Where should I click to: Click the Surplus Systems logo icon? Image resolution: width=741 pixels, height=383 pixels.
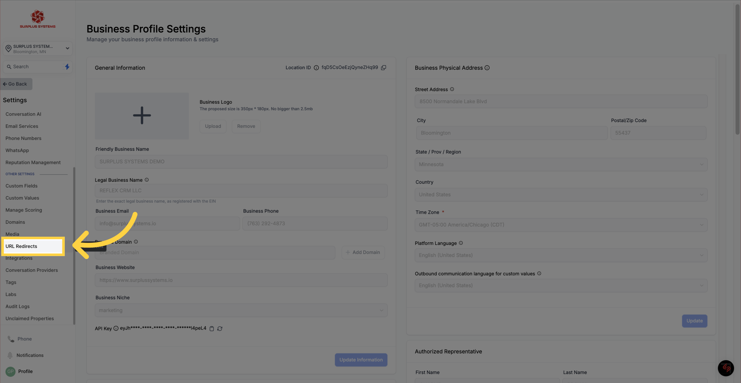(x=37, y=16)
